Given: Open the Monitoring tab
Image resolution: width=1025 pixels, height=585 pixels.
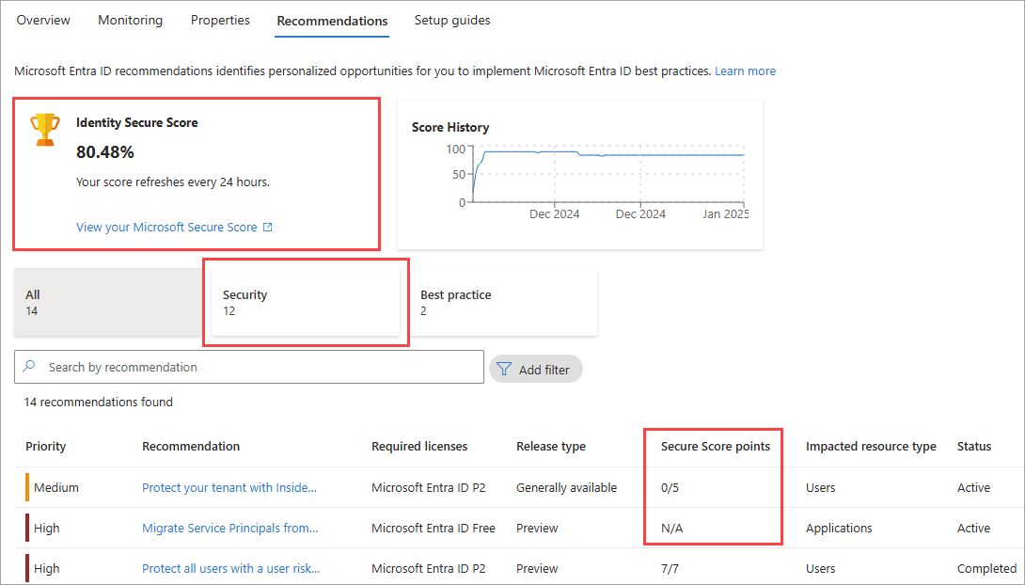Looking at the screenshot, I should (130, 20).
